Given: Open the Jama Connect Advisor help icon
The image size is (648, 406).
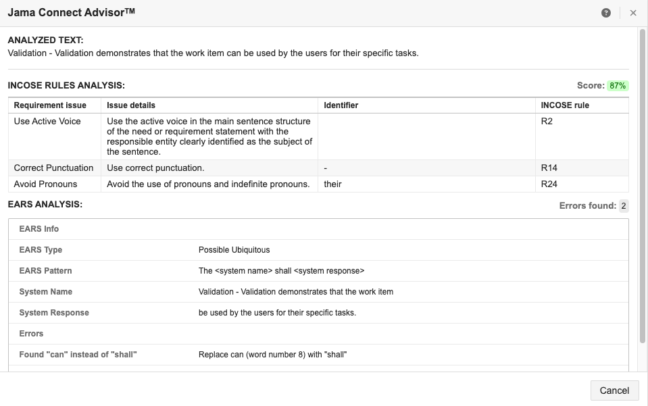Looking at the screenshot, I should (606, 13).
